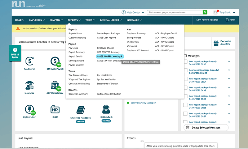
Task: Click Delete Selected Messages button
Action: tap(206, 128)
